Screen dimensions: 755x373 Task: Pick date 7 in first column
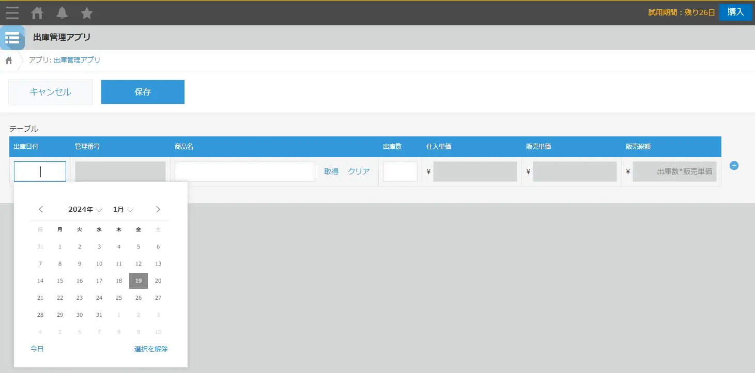pos(40,263)
